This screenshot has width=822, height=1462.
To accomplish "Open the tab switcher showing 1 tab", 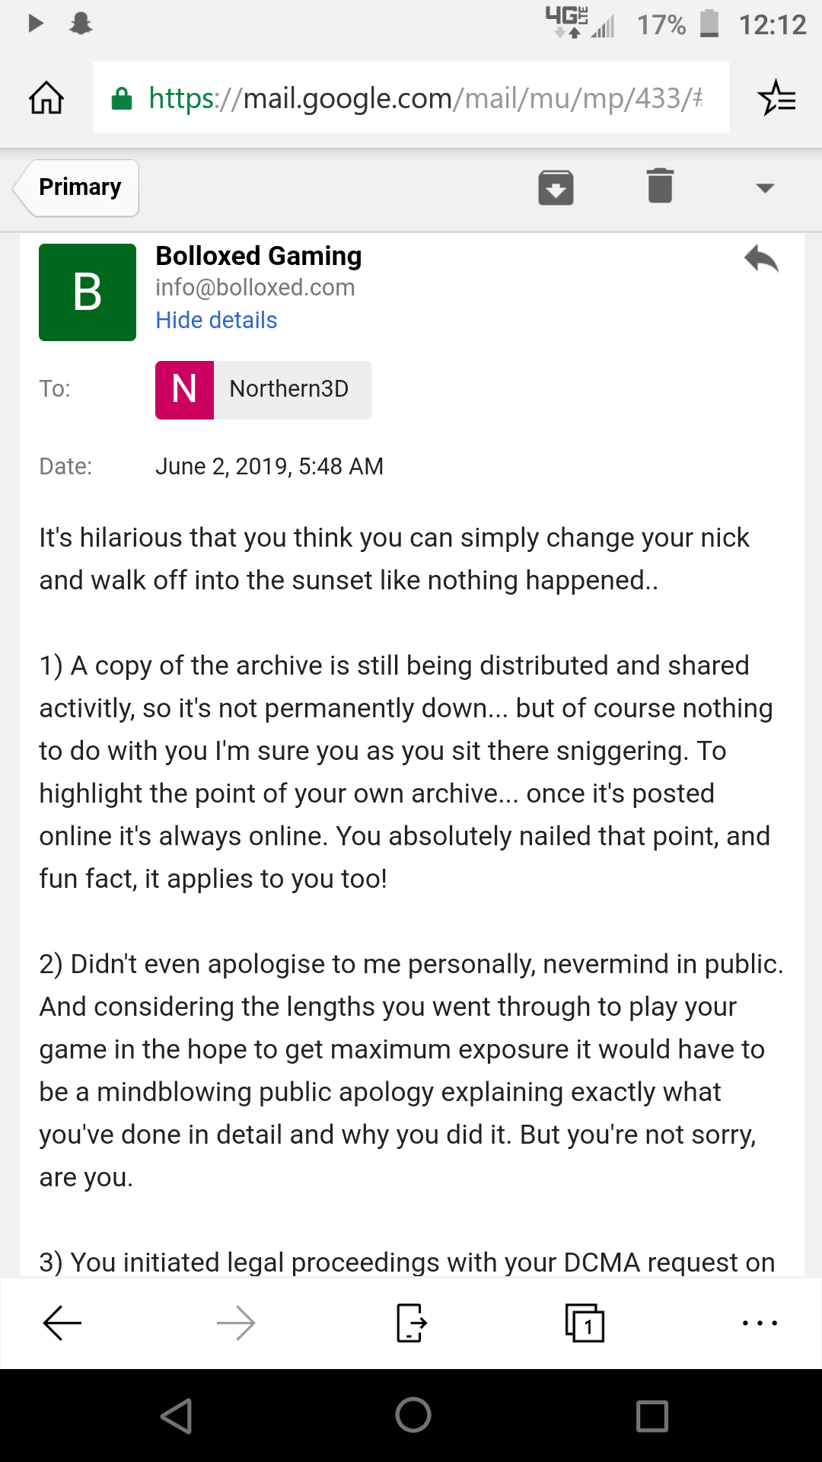I will click(x=585, y=1323).
